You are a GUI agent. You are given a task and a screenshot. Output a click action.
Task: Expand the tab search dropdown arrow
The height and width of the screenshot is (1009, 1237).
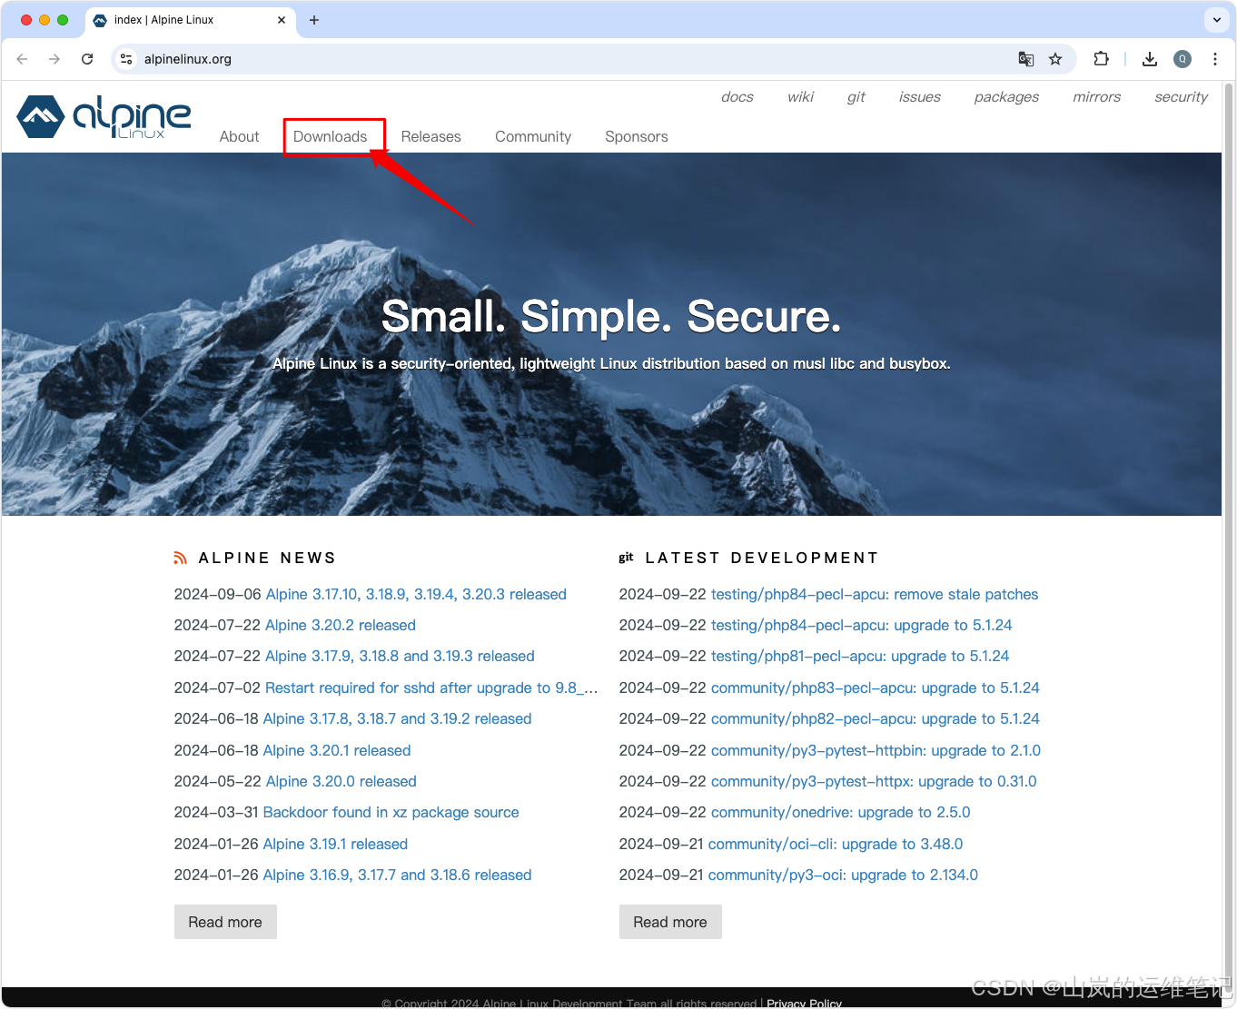[1217, 20]
